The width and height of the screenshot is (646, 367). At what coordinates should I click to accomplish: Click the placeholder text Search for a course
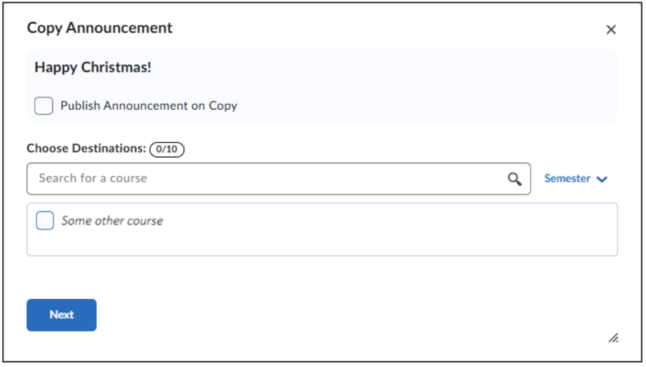[x=93, y=178]
